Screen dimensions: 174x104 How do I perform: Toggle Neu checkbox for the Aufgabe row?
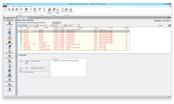click(21, 44)
